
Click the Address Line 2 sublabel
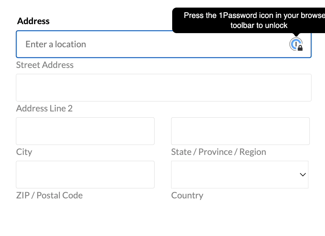click(x=44, y=108)
